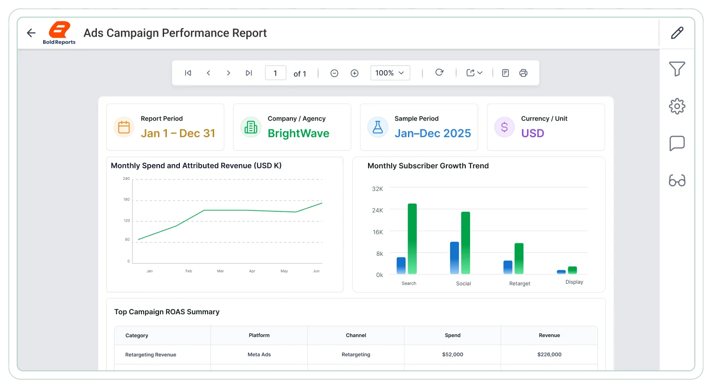Select the Platform column header
The image size is (712, 388).
click(x=259, y=335)
